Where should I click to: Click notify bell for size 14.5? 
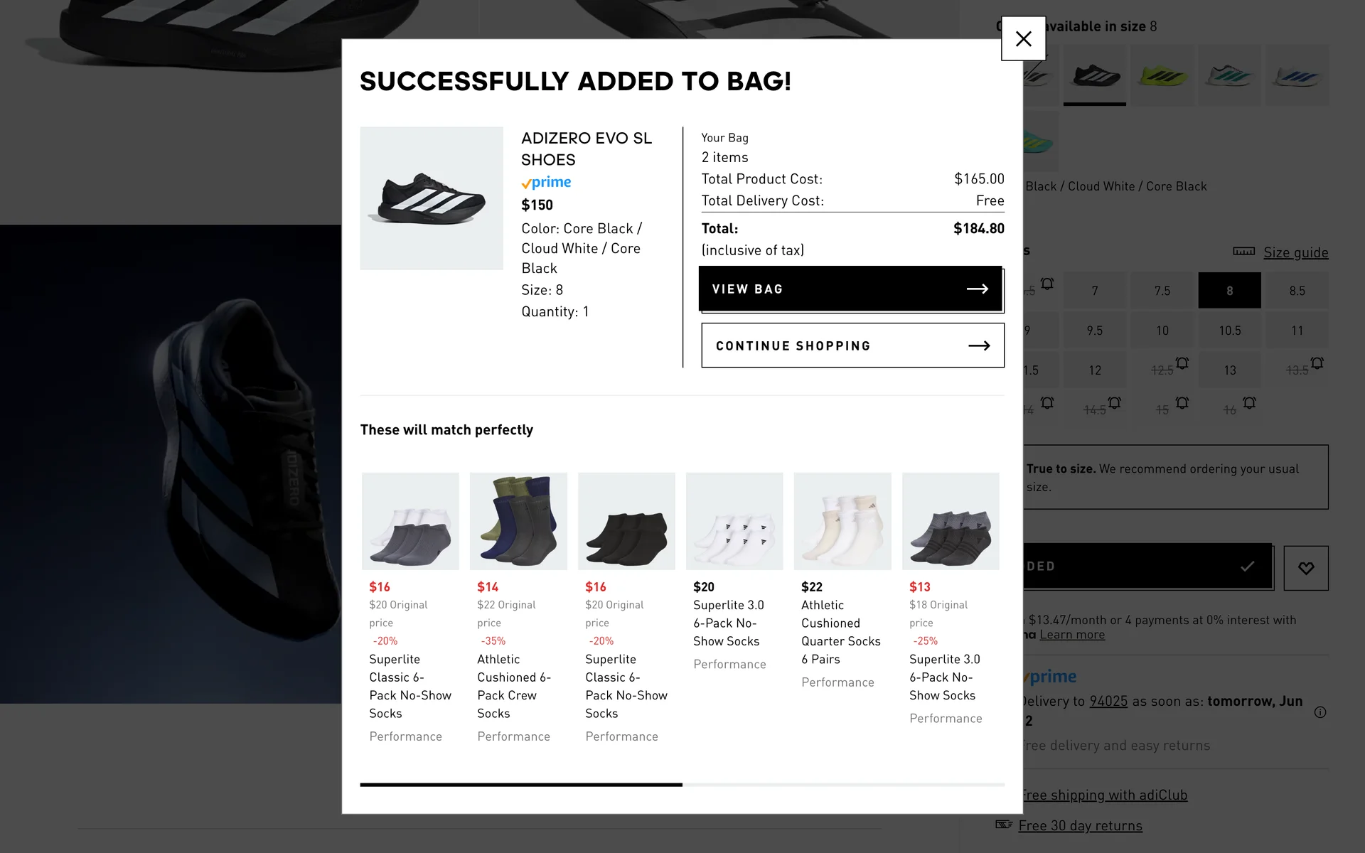coord(1114,403)
